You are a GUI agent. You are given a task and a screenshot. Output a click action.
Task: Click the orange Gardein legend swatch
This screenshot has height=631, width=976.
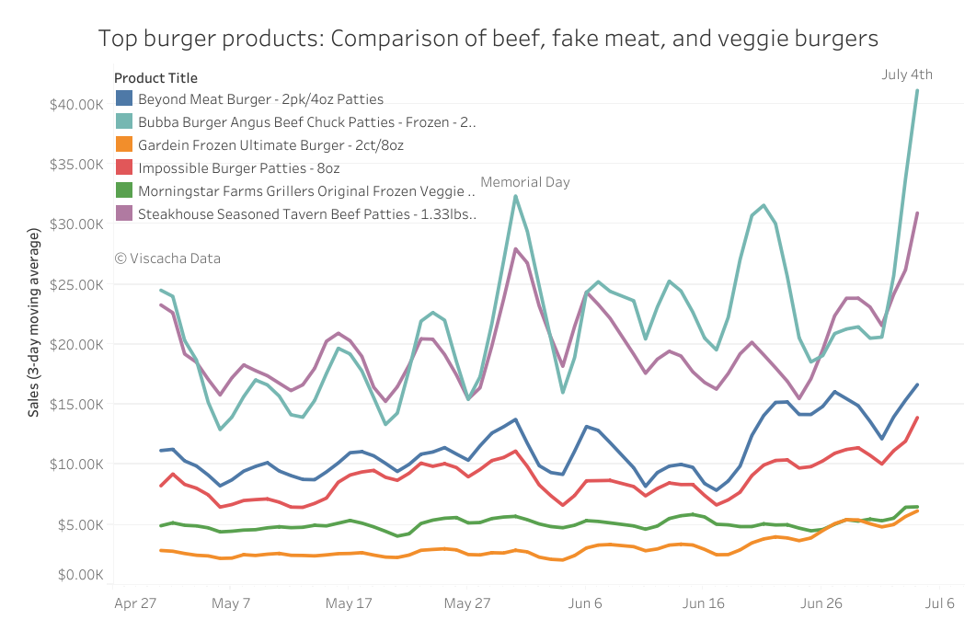[124, 144]
